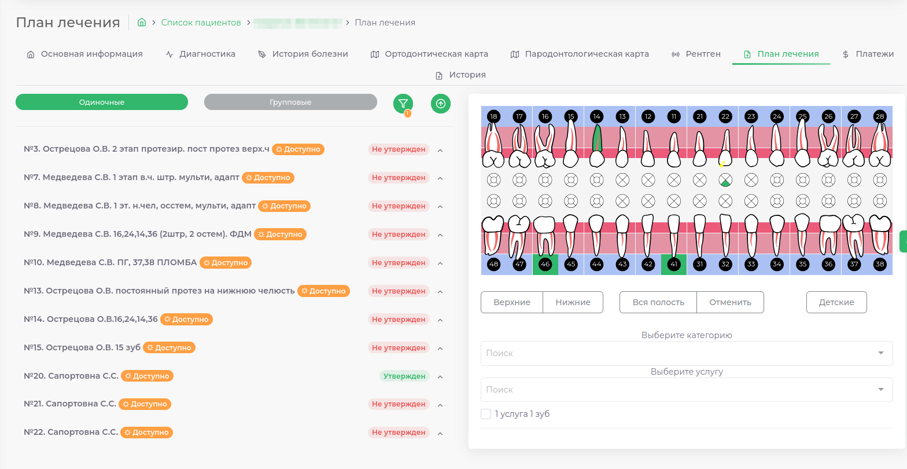Select tooth 14 with green root
This screenshot has height=469, width=907.
pyautogui.click(x=596, y=141)
